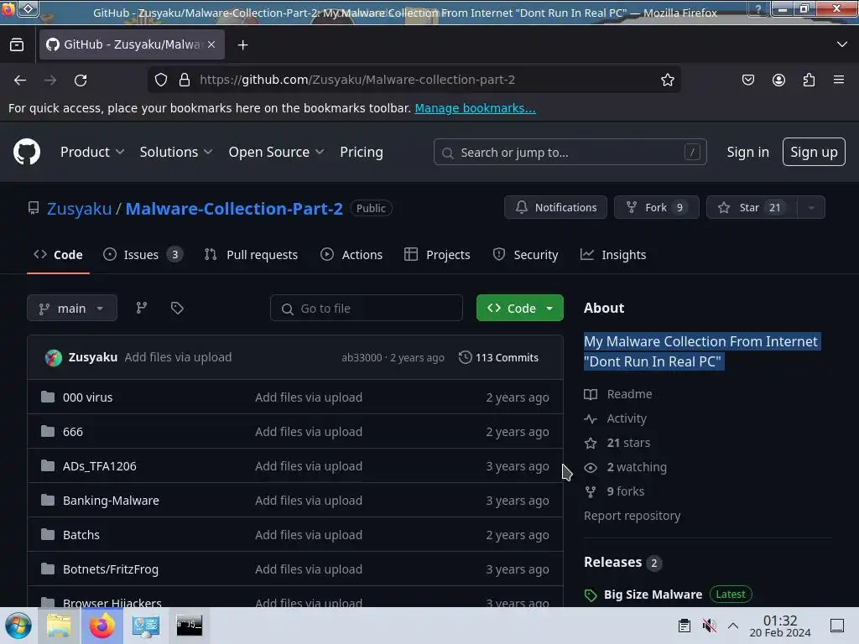
Task: Click tracking protection shield icon
Action: pyautogui.click(x=160, y=80)
